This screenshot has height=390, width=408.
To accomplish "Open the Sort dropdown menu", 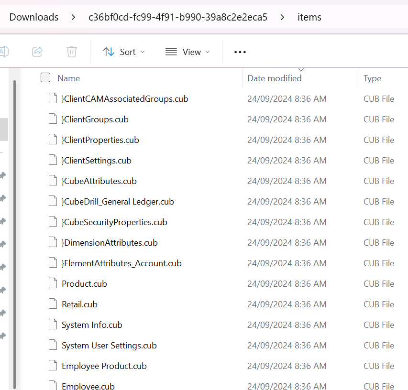I will coord(123,52).
